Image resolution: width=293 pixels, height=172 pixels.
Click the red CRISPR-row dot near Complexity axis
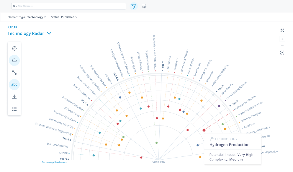(141, 158)
